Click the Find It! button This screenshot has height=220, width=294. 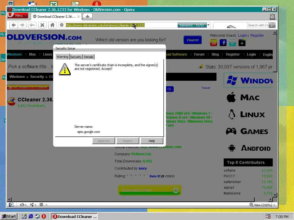click(x=193, y=40)
